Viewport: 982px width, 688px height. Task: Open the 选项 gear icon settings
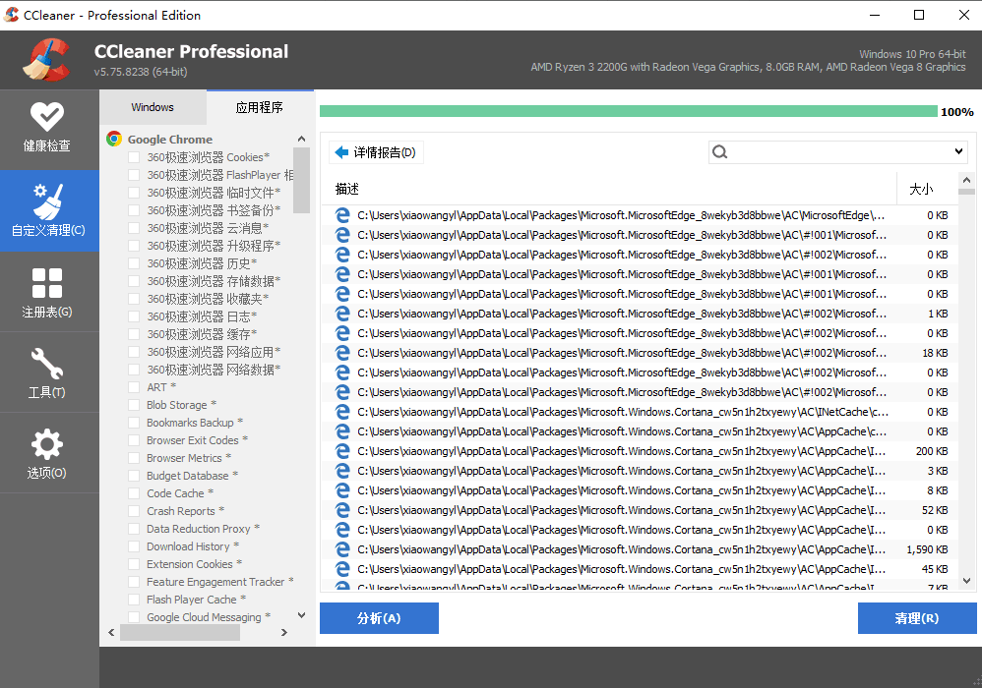pyautogui.click(x=47, y=445)
